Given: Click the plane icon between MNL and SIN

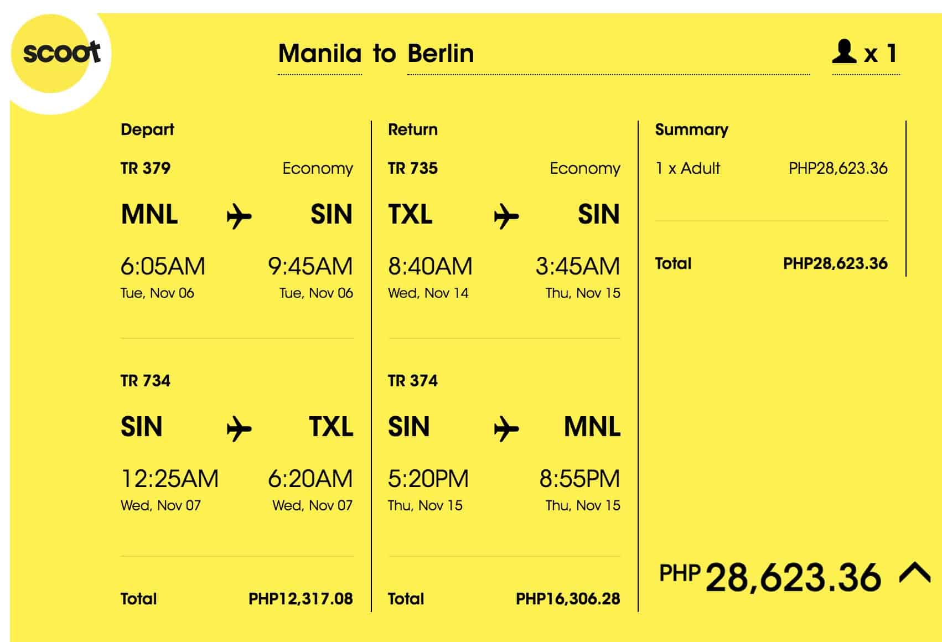Looking at the screenshot, I should [x=239, y=215].
